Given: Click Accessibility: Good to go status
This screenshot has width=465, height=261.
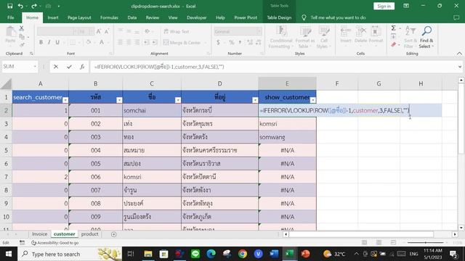Looking at the screenshot, I should [x=55, y=243].
